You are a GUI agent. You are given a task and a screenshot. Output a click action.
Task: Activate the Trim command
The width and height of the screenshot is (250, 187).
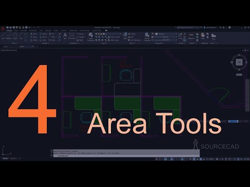pyautogui.click(x=52, y=34)
